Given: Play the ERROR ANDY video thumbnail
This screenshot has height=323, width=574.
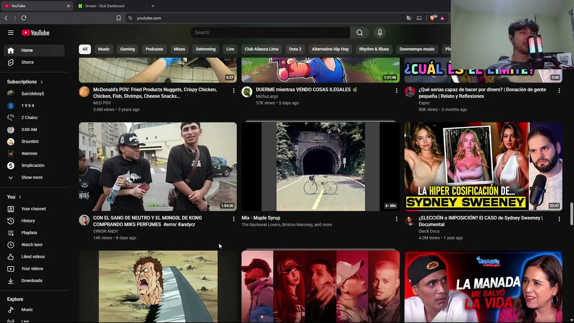Looking at the screenshot, I should point(158,166).
